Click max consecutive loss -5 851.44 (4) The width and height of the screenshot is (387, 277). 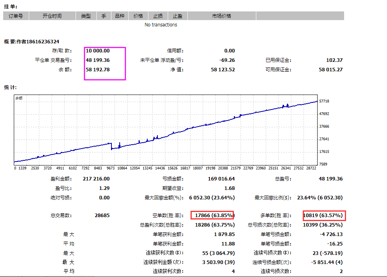coord(327,262)
